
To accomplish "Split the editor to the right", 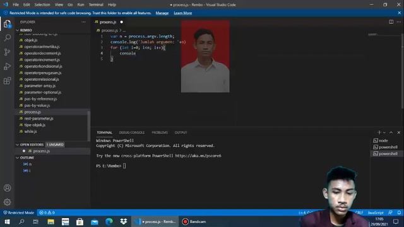I will (x=391, y=22).
